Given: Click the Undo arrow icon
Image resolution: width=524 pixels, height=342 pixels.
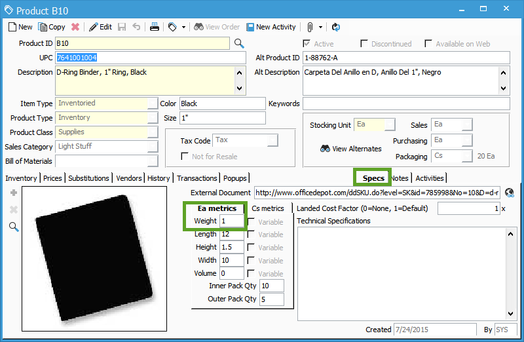Looking at the screenshot, I should (136, 27).
